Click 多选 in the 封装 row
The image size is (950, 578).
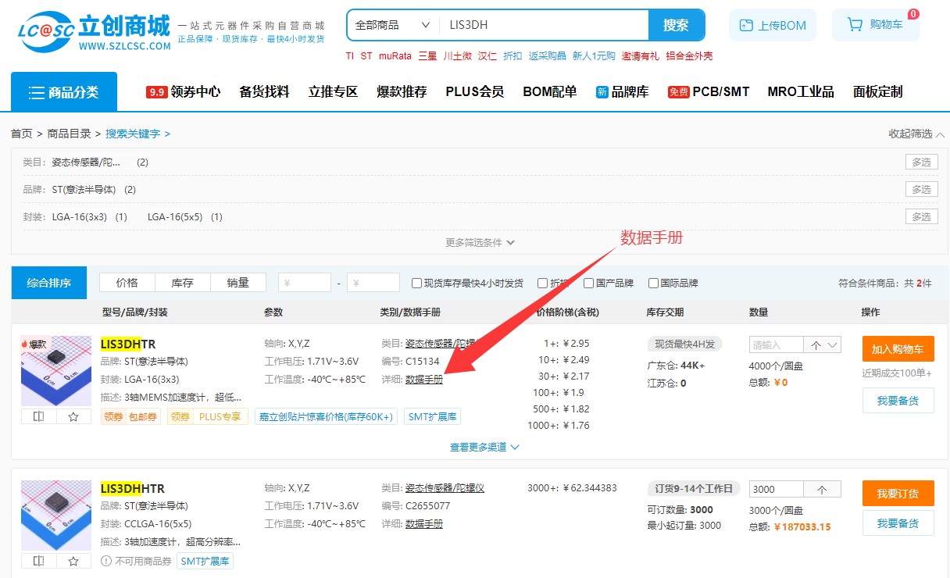coord(922,216)
